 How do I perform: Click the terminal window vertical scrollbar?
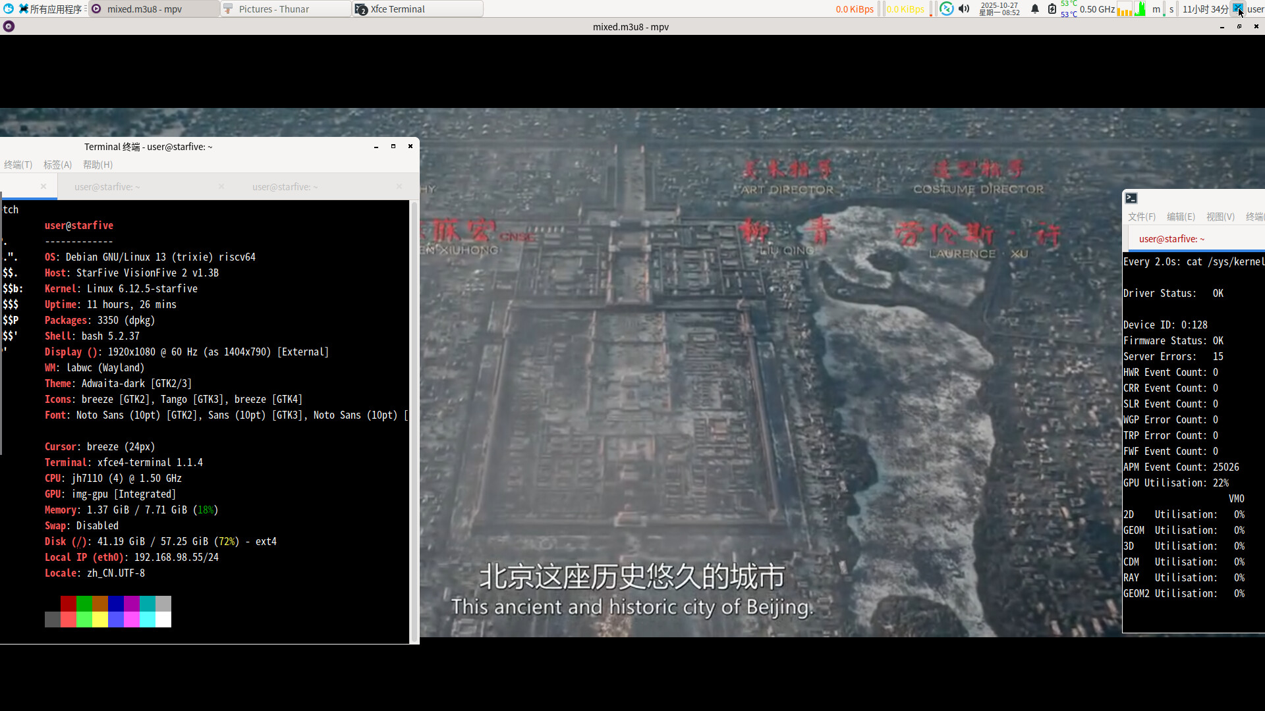click(414, 421)
